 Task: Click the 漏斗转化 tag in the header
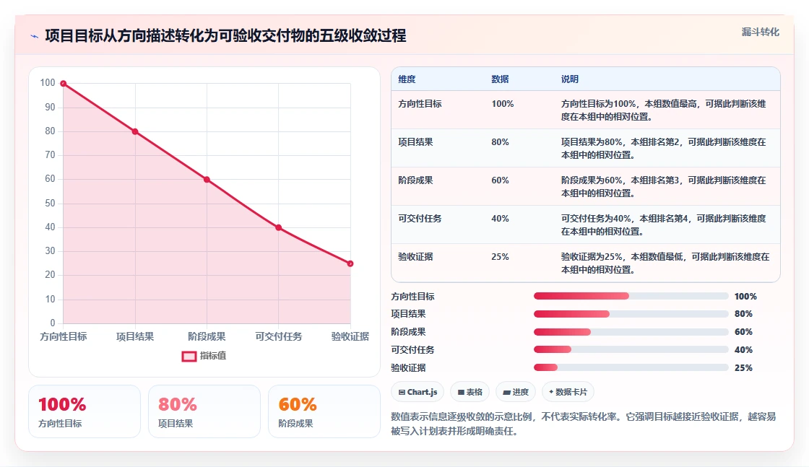click(760, 32)
